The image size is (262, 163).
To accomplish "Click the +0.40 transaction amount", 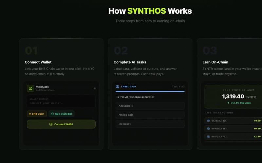I will [x=257, y=128].
